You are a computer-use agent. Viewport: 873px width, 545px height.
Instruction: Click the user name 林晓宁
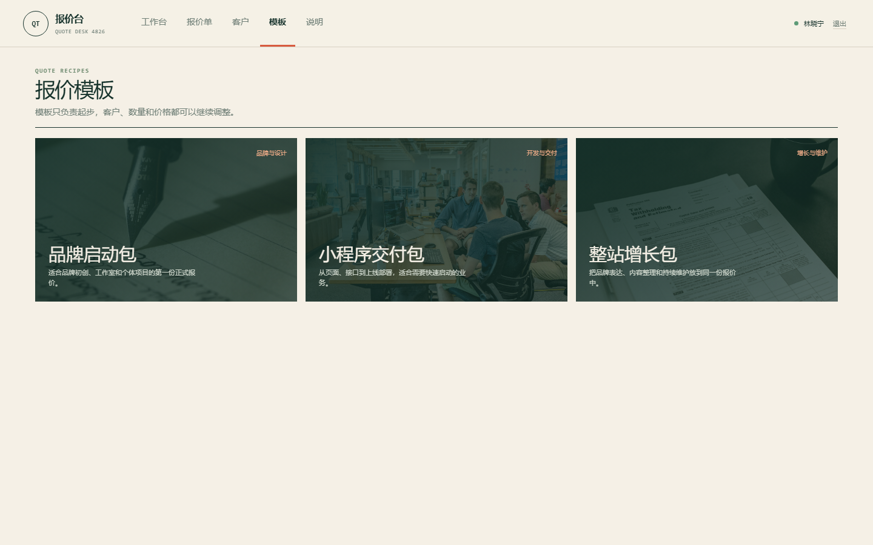pos(814,24)
